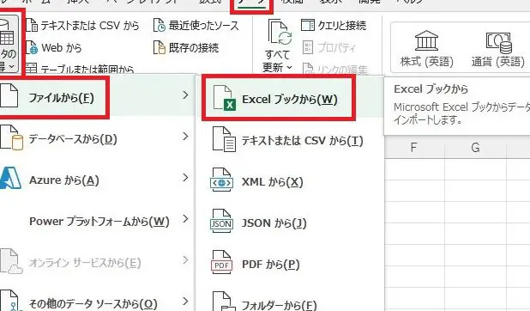Click the online services cloud icon
Screen dimensions: 530x311
11,261
